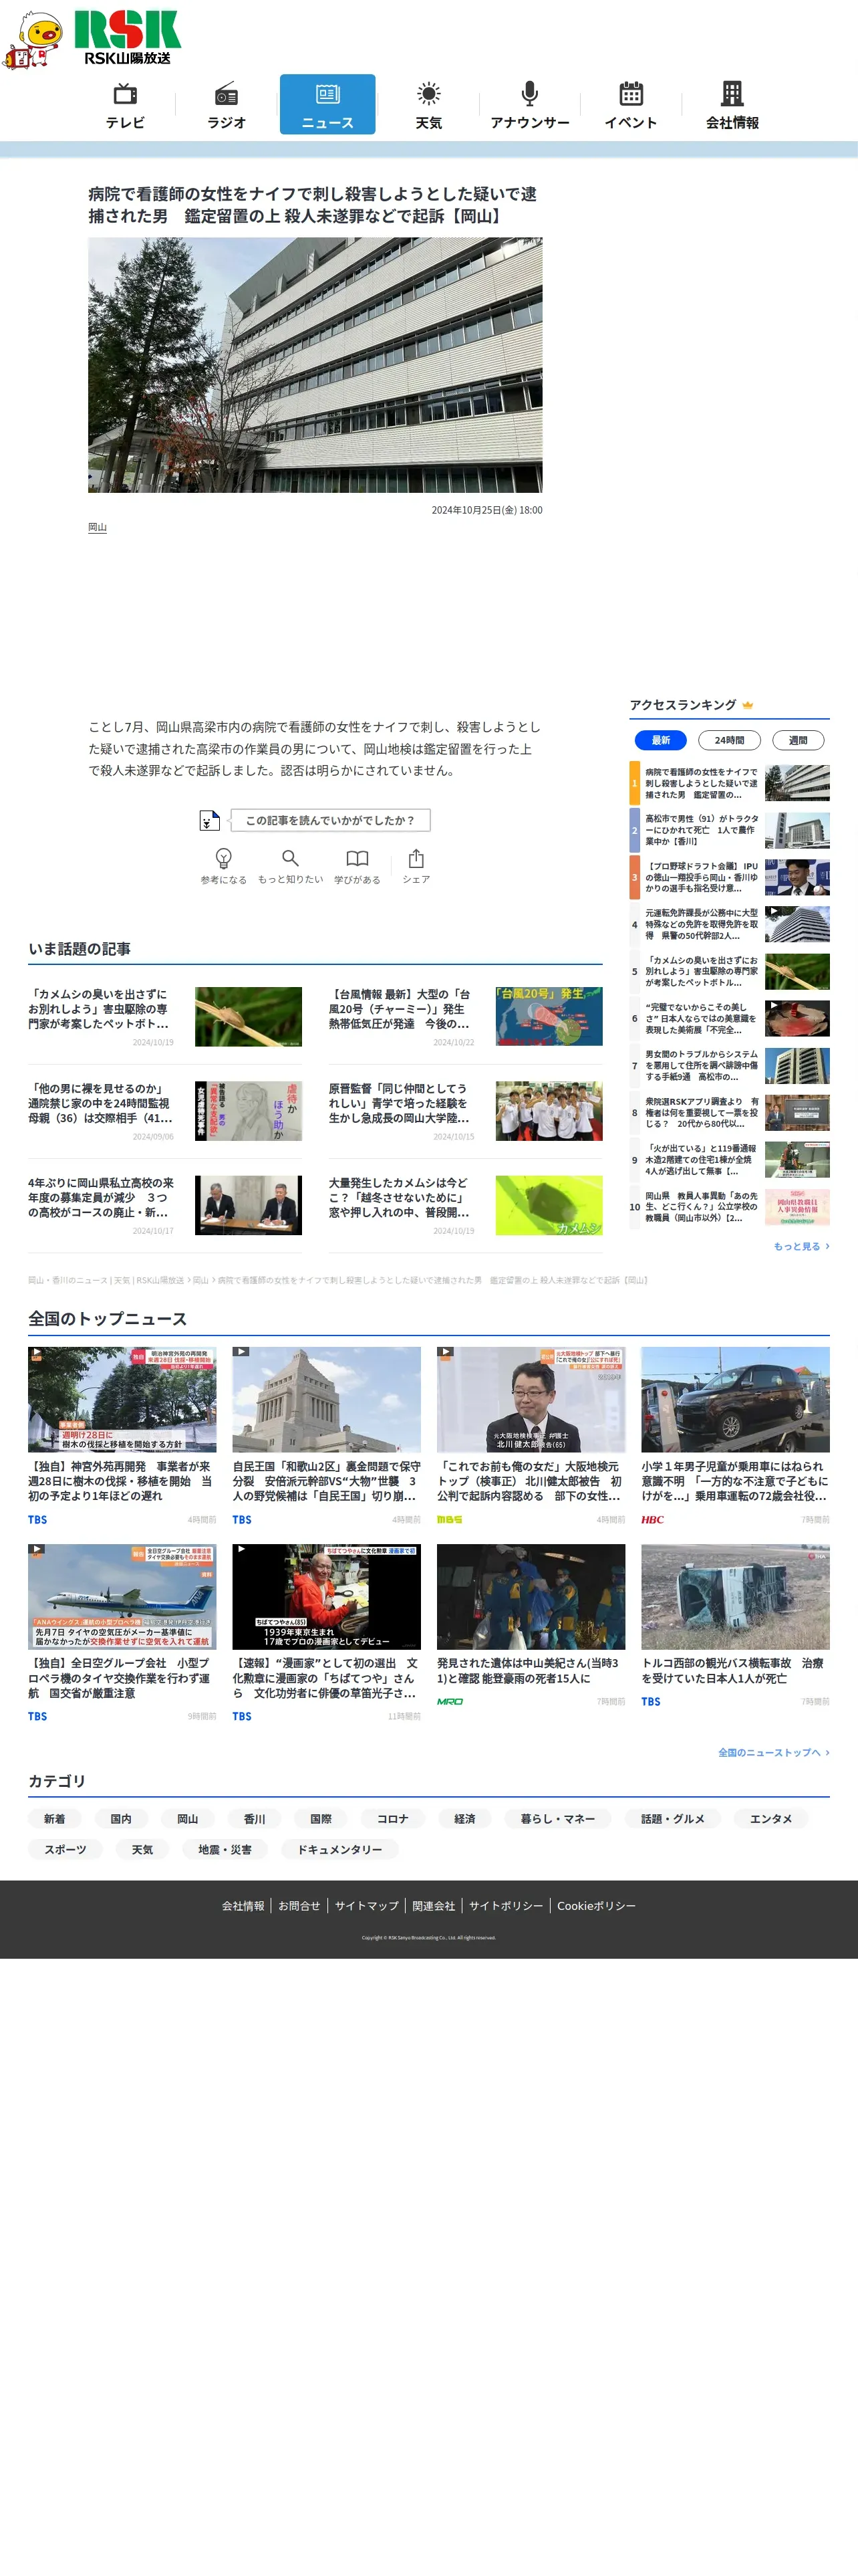
Task: Open the 小学1年男子児童 car accident article
Action: click(735, 1434)
